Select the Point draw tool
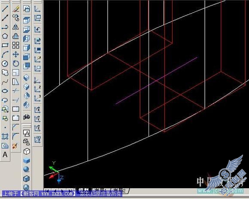This screenshot has height=199, width=249. [5, 127]
